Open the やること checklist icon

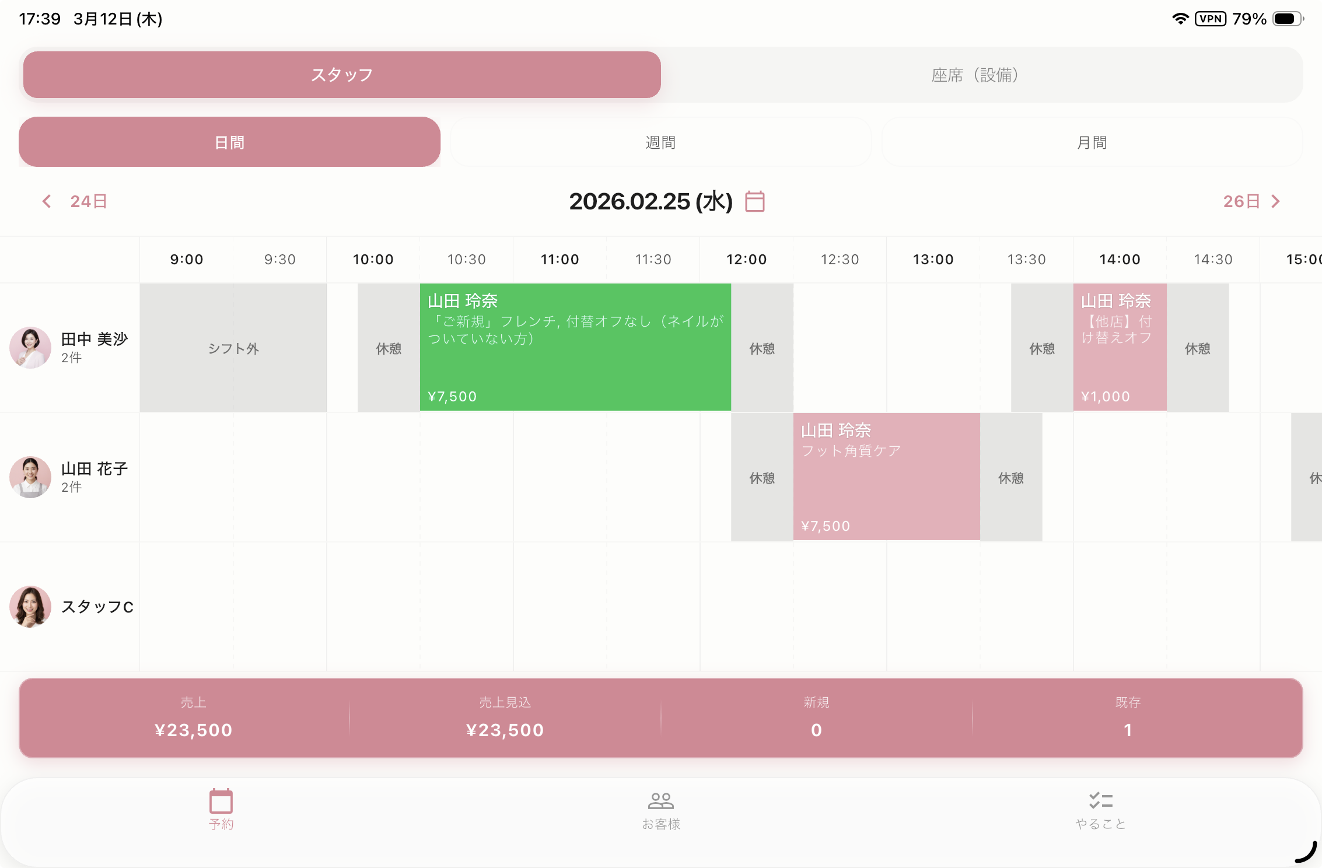1101,801
